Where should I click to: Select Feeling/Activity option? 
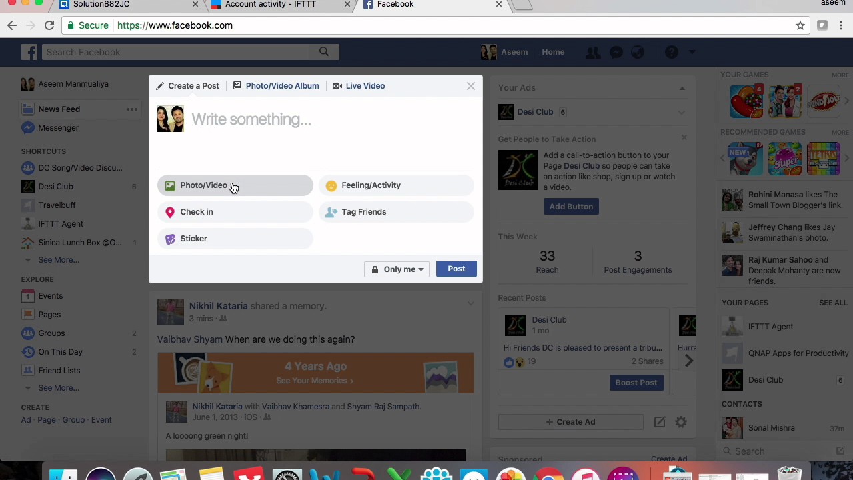(x=397, y=185)
